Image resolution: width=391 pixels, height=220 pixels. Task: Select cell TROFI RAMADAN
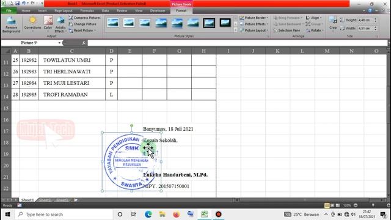coord(72,95)
